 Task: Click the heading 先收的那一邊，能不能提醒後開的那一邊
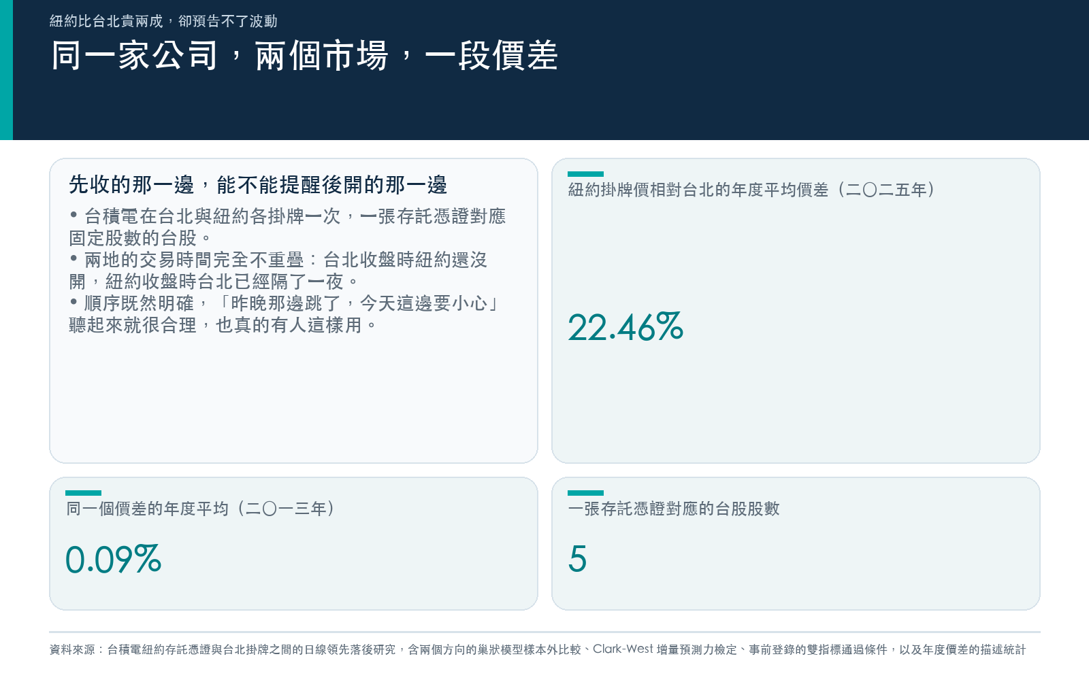pos(258,184)
